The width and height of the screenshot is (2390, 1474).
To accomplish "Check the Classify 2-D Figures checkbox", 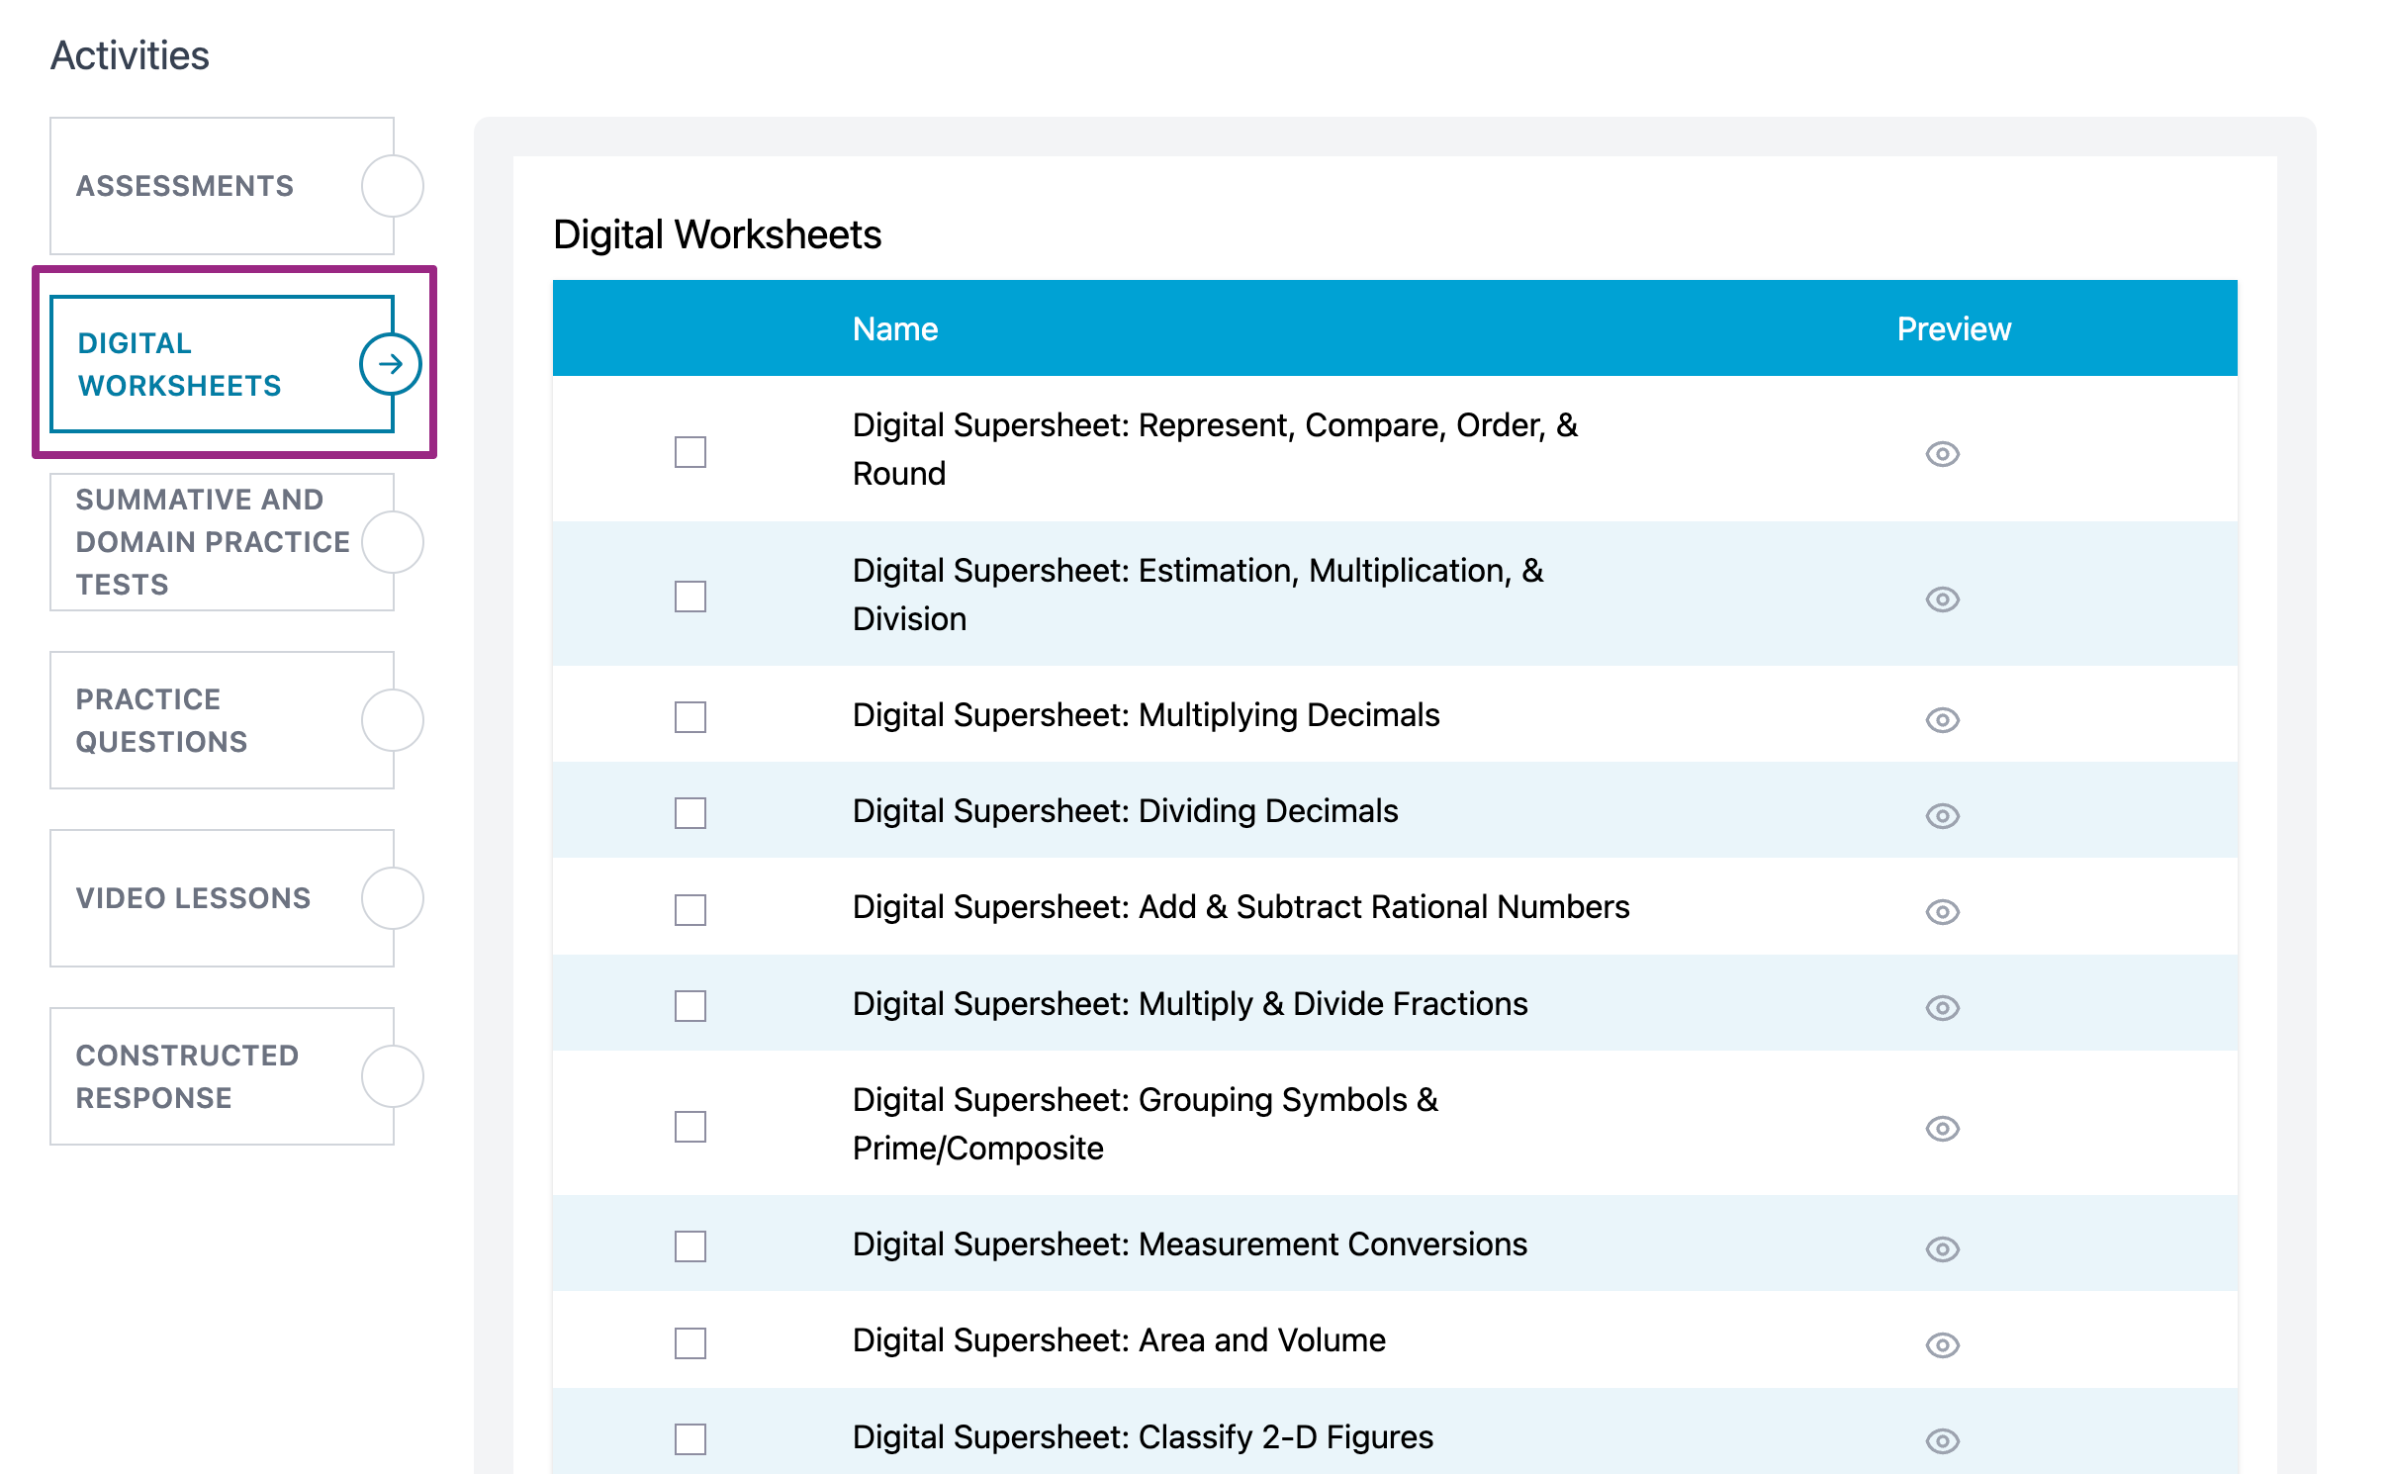I will click(x=689, y=1439).
